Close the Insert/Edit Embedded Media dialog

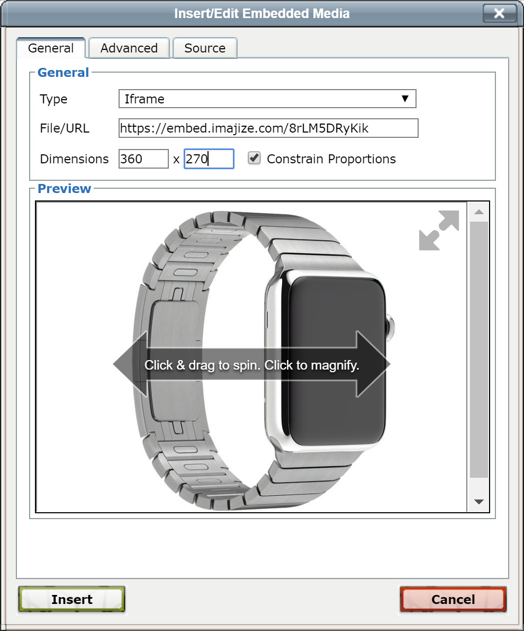(x=499, y=14)
